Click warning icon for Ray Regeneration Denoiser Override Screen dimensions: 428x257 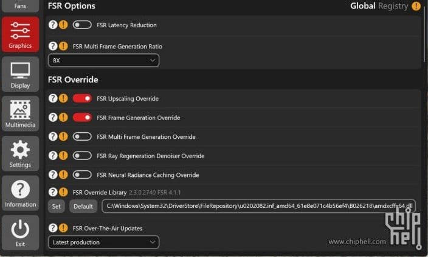point(63,155)
